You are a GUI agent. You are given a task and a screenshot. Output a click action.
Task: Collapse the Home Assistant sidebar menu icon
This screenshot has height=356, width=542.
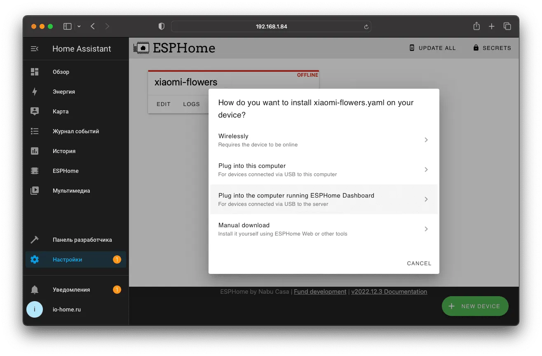coord(35,49)
